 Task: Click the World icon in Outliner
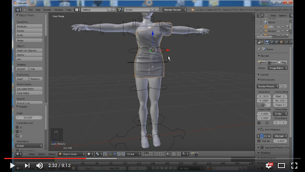[x=266, y=22]
